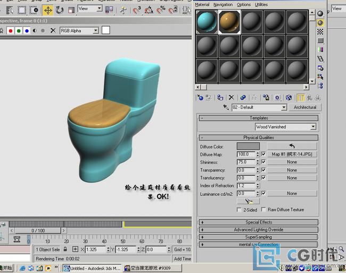Screen dimensions: 346x273
Task: Click the Diffuse Color swatch
Action: [x=249, y=146]
